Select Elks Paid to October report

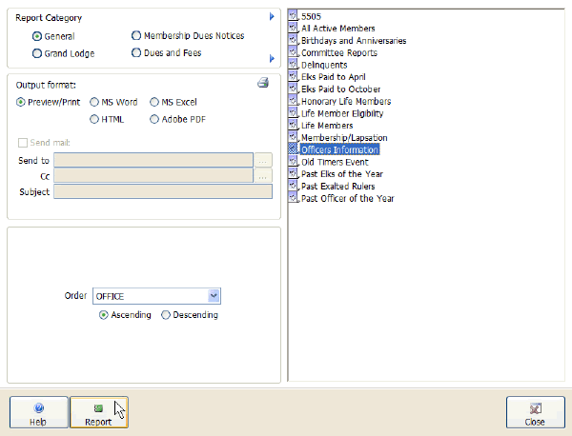pos(340,89)
